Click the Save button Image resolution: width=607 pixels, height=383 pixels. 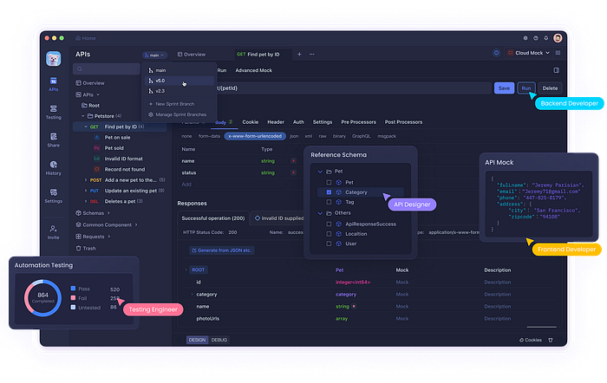coord(504,88)
